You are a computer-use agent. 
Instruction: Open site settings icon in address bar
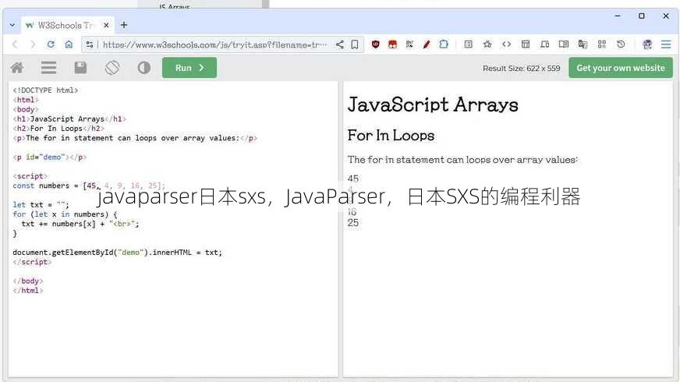(90, 44)
